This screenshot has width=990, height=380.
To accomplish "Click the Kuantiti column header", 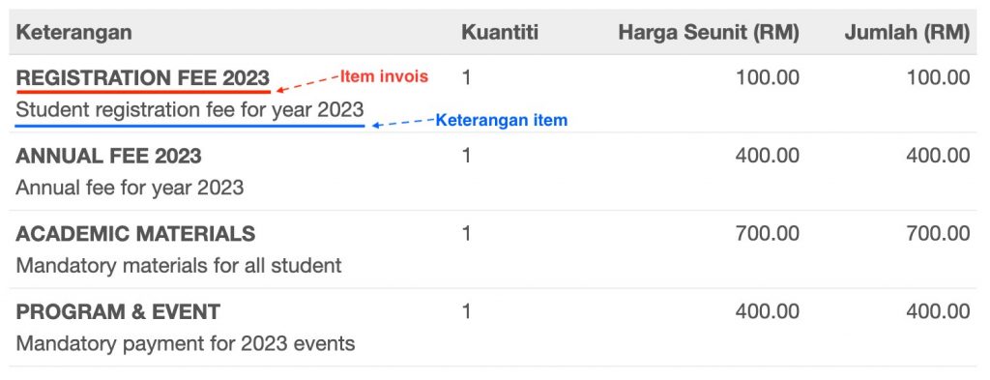I will coord(500,32).
